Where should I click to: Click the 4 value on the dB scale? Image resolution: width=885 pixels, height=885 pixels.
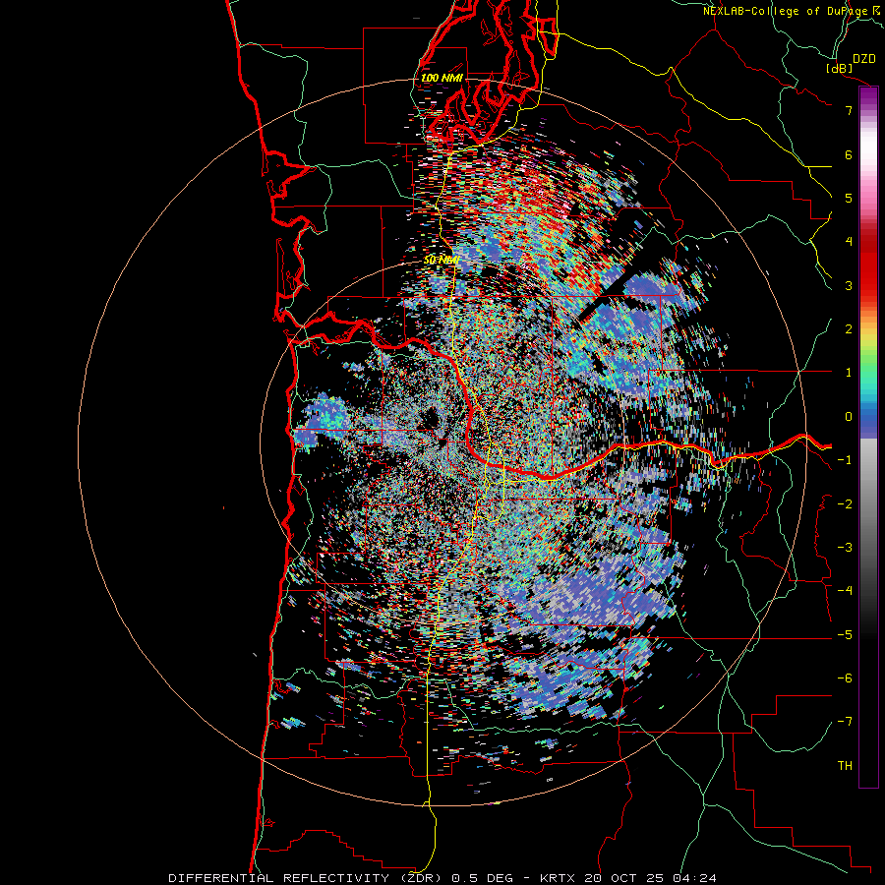(x=849, y=242)
